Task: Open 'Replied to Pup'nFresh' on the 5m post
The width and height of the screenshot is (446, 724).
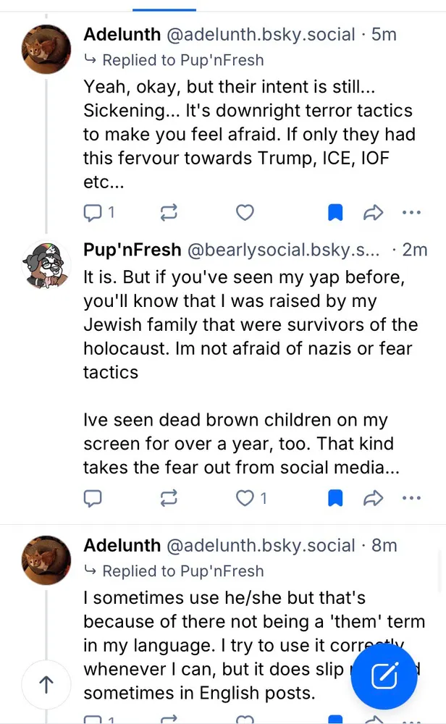Action: (x=182, y=60)
